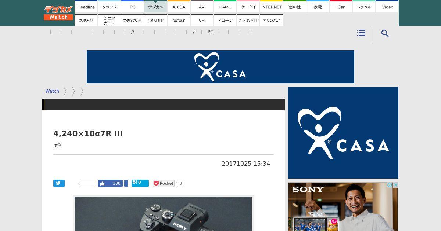The height and width of the screenshot is (231, 441).
Task: Save article with the Pocket button
Action: click(164, 183)
